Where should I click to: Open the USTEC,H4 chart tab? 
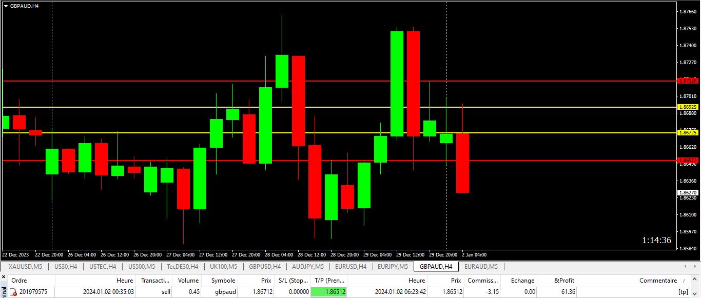pos(103,267)
